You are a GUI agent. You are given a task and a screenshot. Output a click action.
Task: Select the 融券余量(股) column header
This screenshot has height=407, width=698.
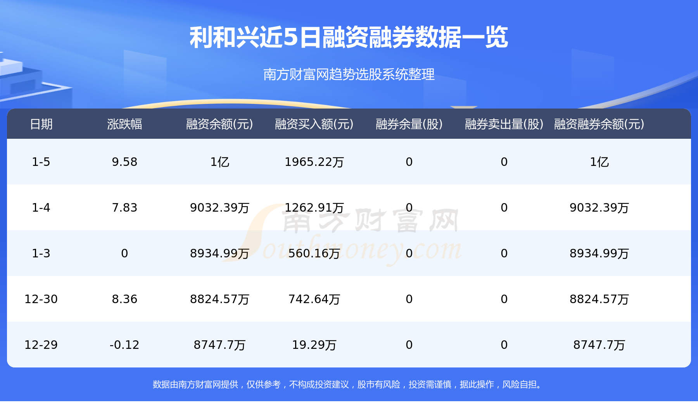pos(409,124)
